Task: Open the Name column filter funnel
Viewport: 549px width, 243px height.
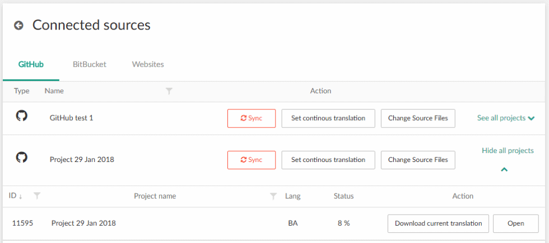Action: coord(169,91)
